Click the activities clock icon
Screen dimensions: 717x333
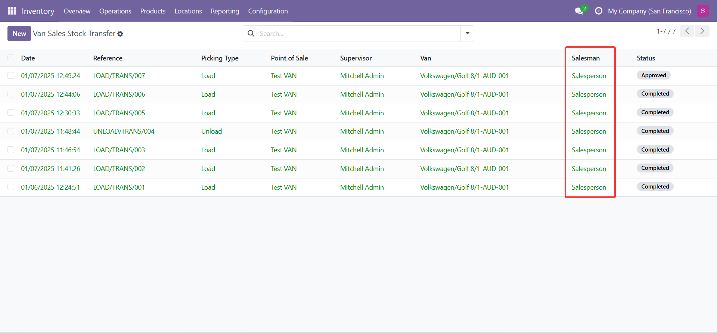click(x=598, y=11)
